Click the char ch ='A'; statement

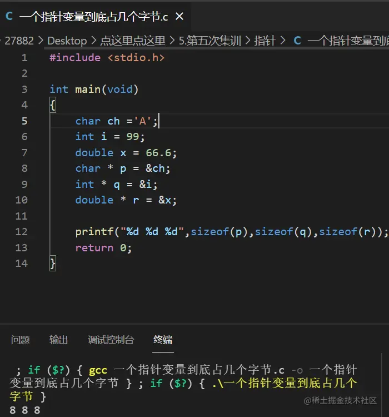[117, 121]
